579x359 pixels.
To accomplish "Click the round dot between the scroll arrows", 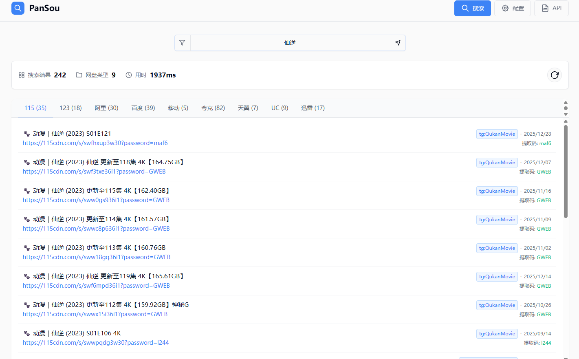I will coord(566,108).
